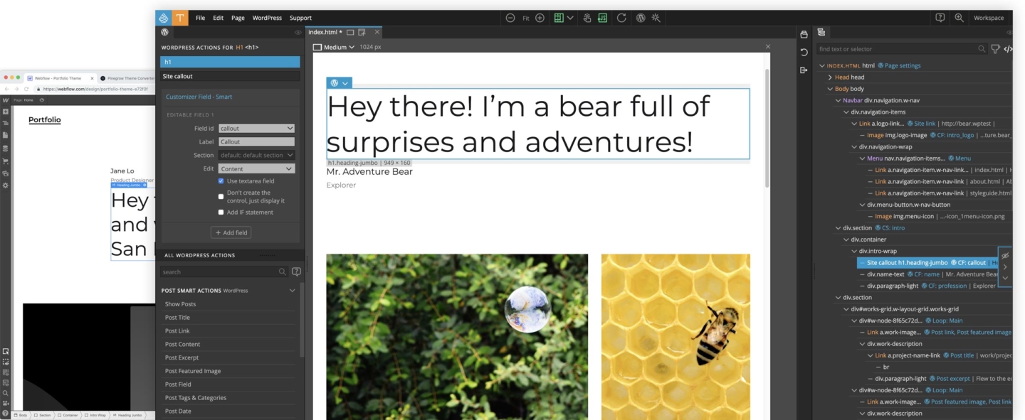Click the WordPress actions search field
1025x420 pixels.
pyautogui.click(x=223, y=271)
